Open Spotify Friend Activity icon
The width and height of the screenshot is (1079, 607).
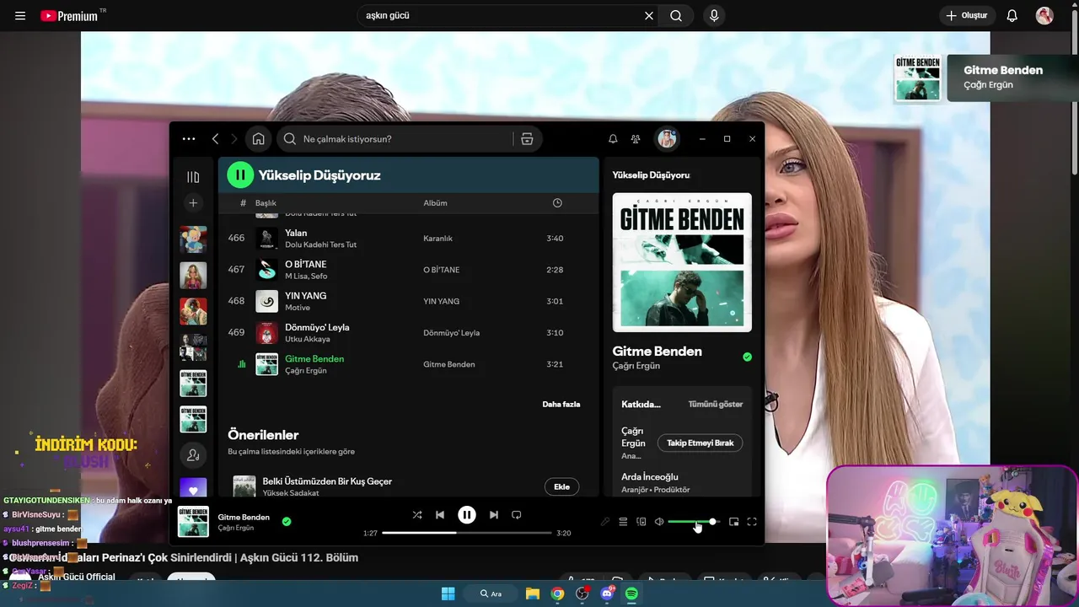pyautogui.click(x=636, y=139)
